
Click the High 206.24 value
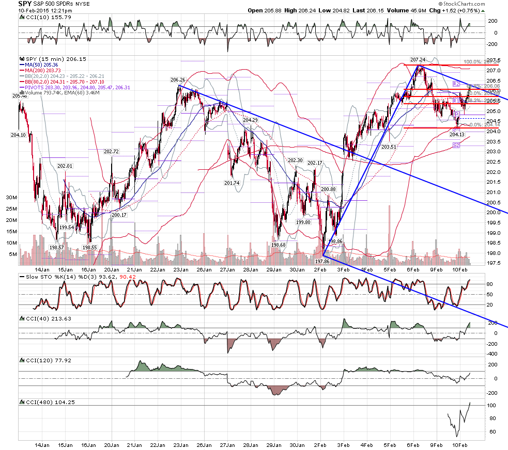pos(300,10)
